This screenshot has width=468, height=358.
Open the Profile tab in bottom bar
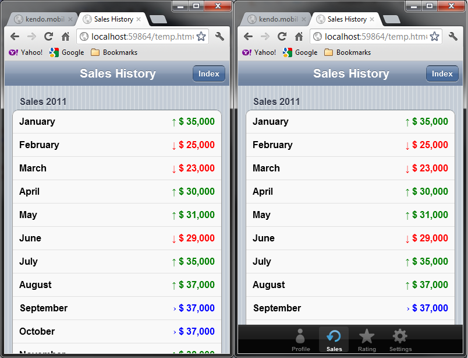pyautogui.click(x=300, y=339)
